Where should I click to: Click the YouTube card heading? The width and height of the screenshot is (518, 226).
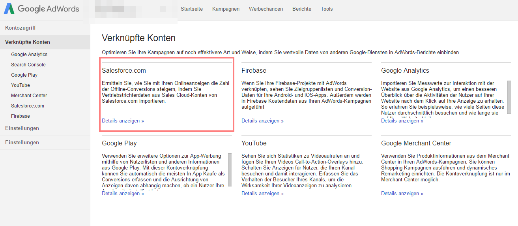[254, 143]
